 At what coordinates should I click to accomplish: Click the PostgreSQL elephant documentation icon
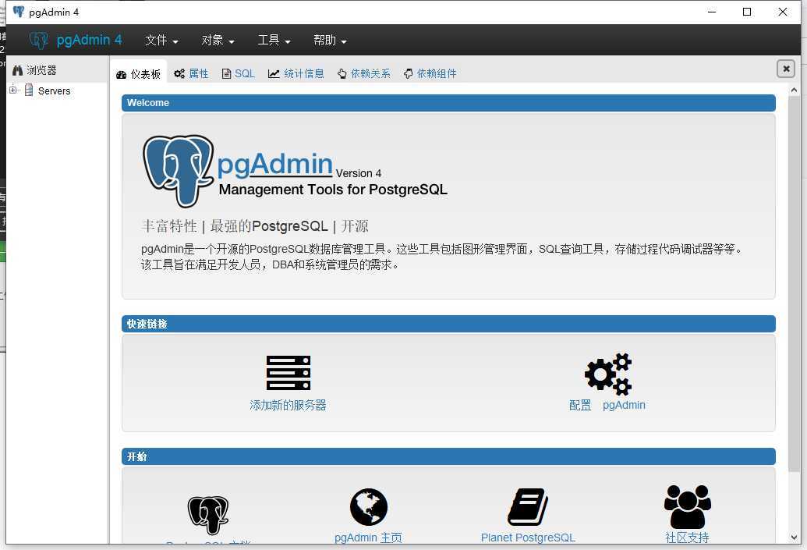[x=208, y=515]
